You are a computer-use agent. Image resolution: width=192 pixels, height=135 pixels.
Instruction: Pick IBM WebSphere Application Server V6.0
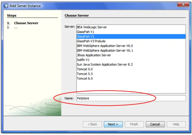[x=131, y=46]
